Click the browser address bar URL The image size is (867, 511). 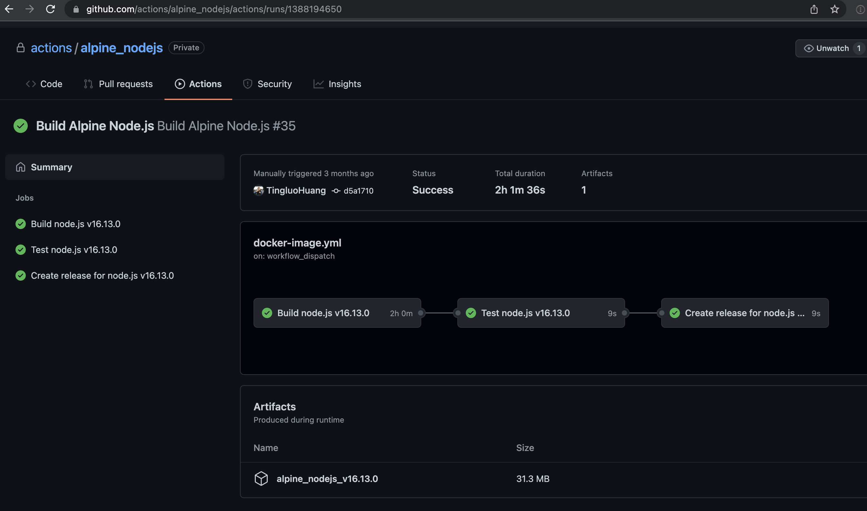coord(214,9)
